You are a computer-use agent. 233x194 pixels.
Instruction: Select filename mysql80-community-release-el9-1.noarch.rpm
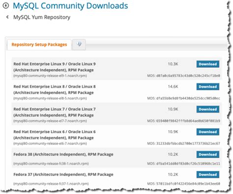[50, 76]
